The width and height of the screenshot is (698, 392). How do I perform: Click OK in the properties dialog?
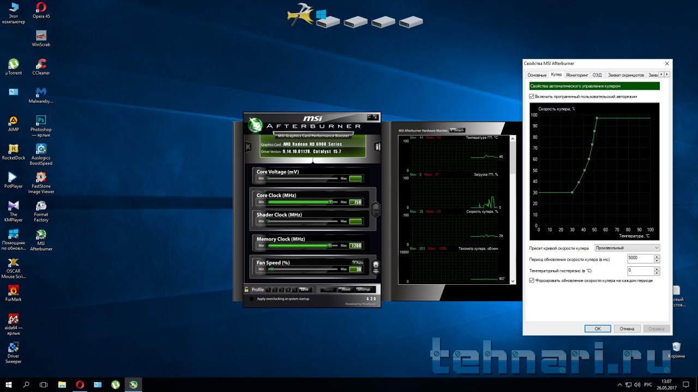(598, 329)
